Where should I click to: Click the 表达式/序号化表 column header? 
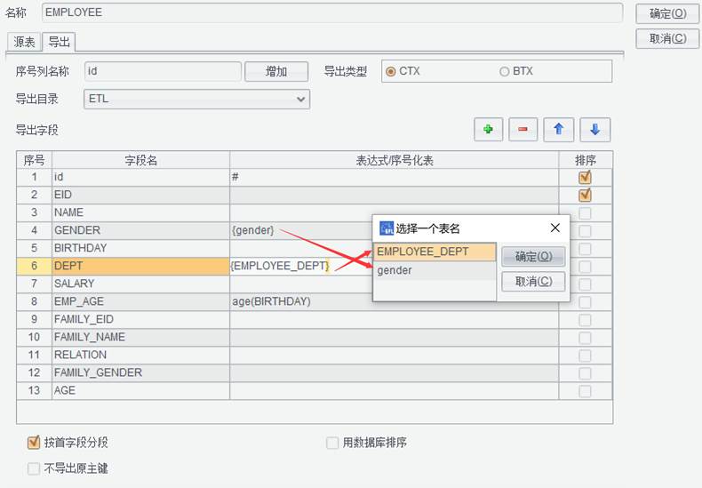394,160
